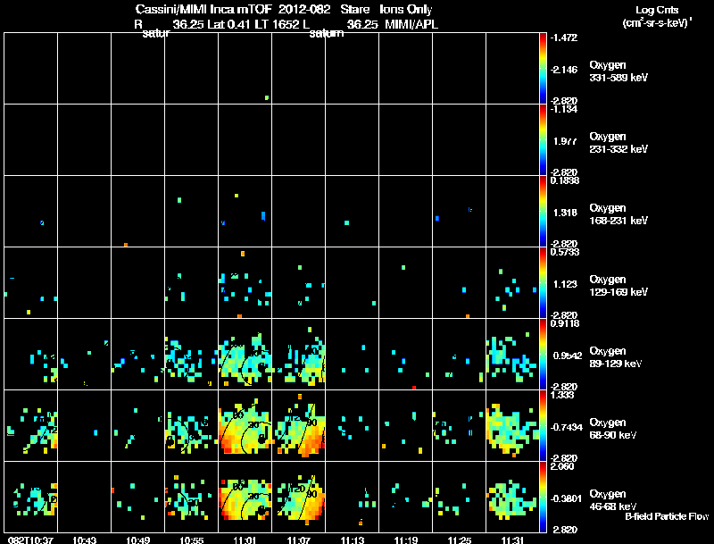Click the Oxygen 89-129 keV color bar
This screenshot has width=714, height=544.
pyautogui.click(x=543, y=354)
